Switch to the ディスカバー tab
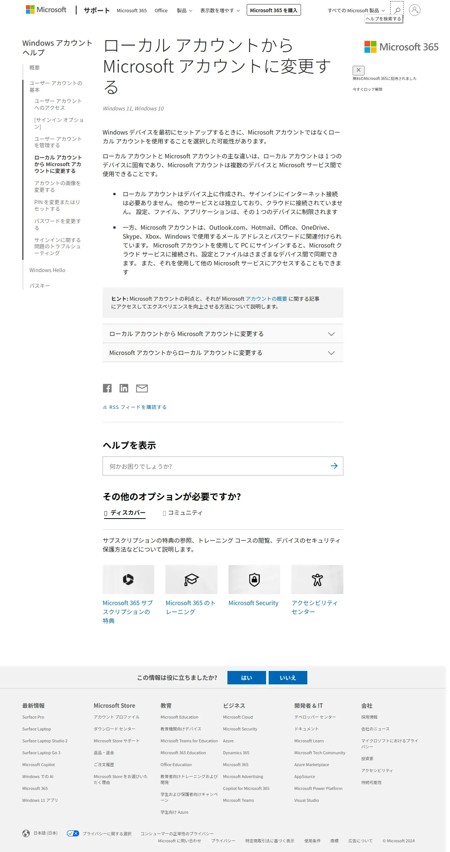 click(x=124, y=513)
